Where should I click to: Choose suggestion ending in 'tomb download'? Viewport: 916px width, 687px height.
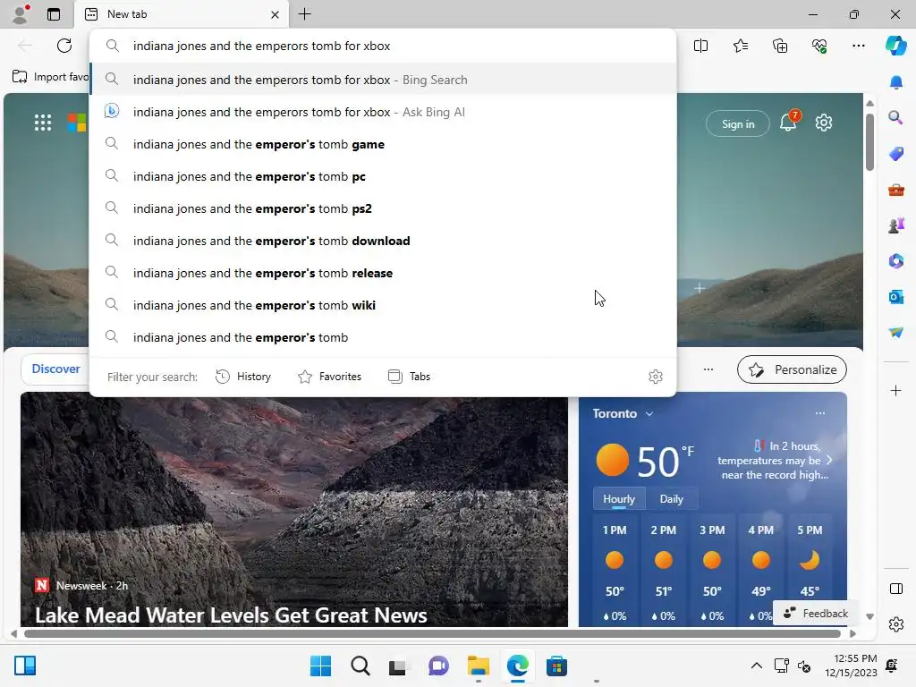(x=383, y=240)
